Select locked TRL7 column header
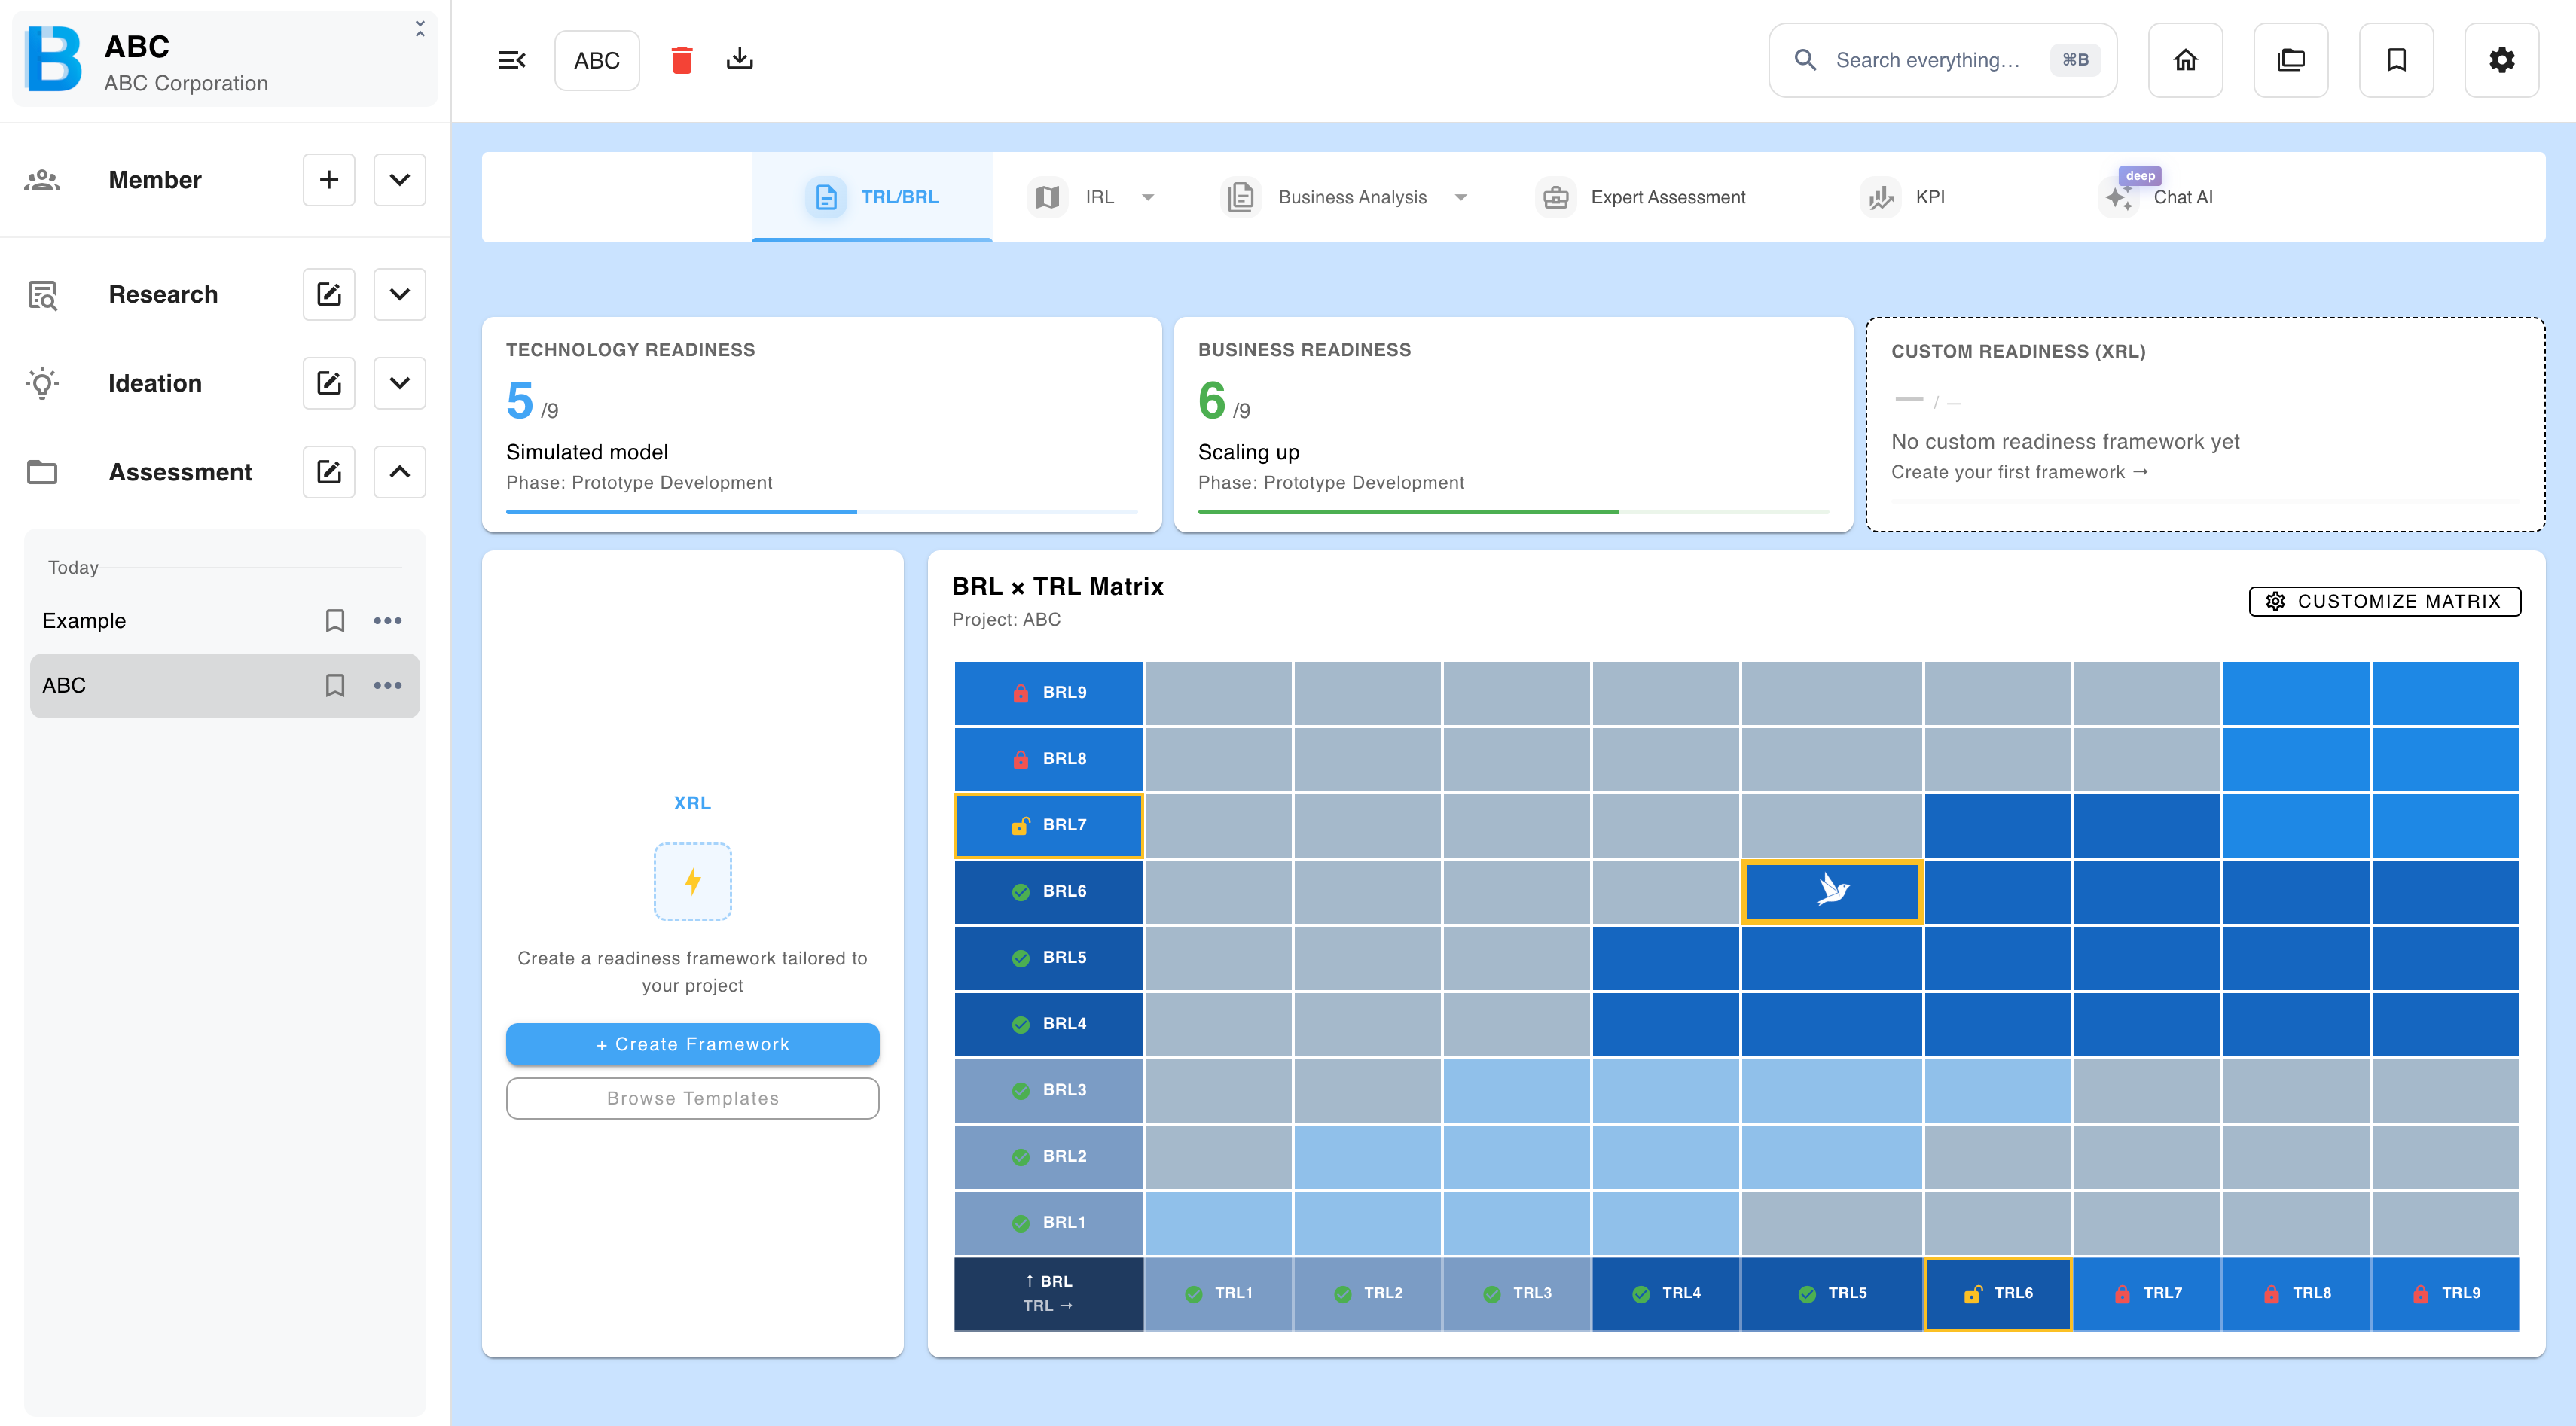The image size is (2576, 1426). [x=2147, y=1293]
